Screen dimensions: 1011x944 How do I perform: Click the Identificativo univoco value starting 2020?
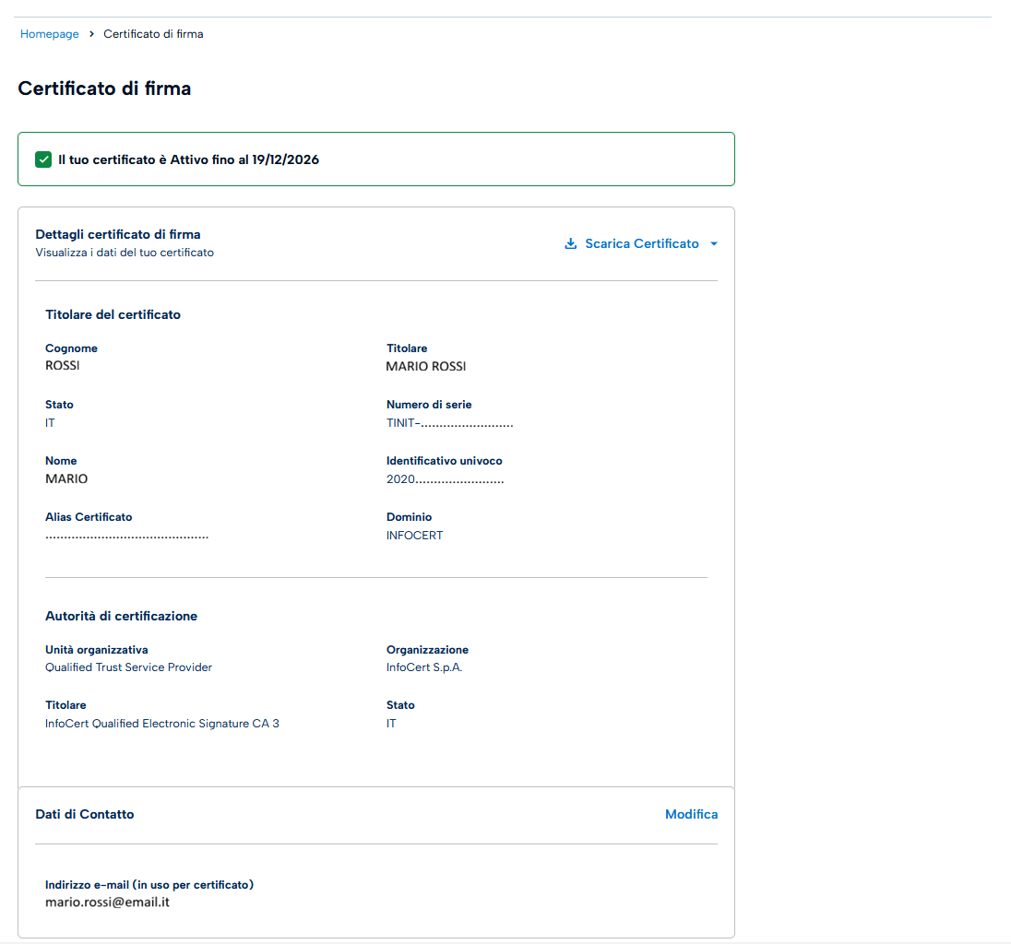tap(445, 479)
